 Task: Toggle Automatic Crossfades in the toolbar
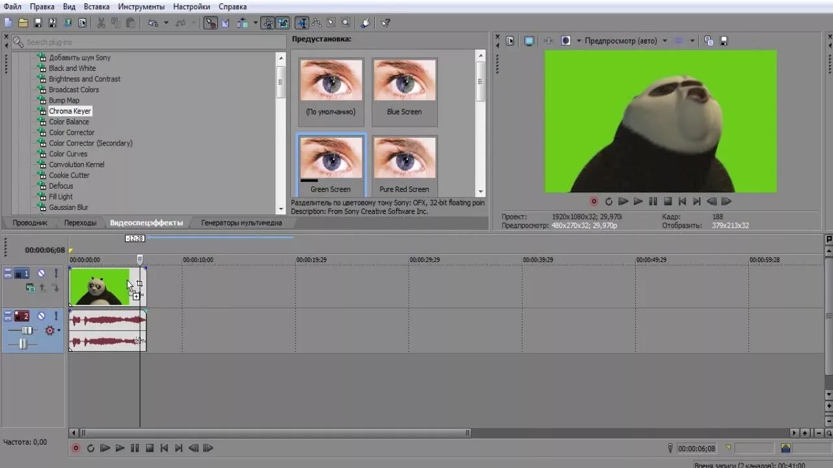point(225,23)
